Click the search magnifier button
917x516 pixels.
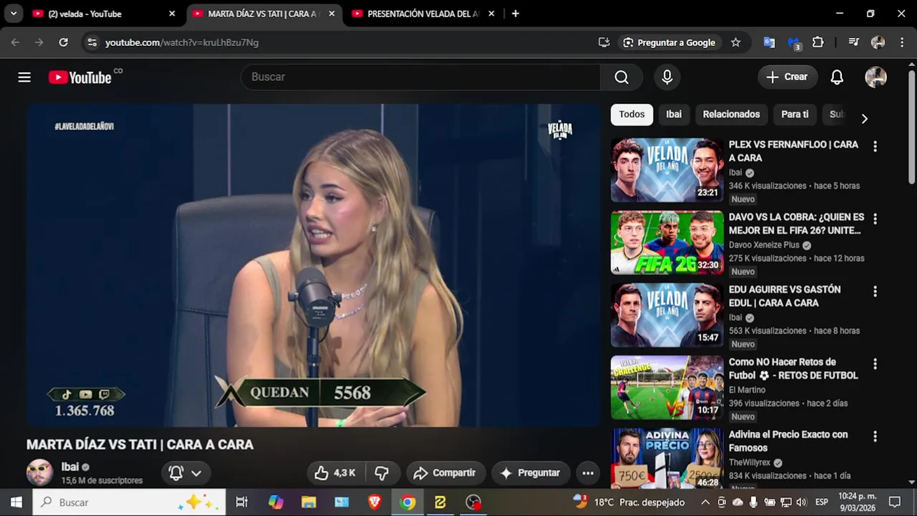621,77
